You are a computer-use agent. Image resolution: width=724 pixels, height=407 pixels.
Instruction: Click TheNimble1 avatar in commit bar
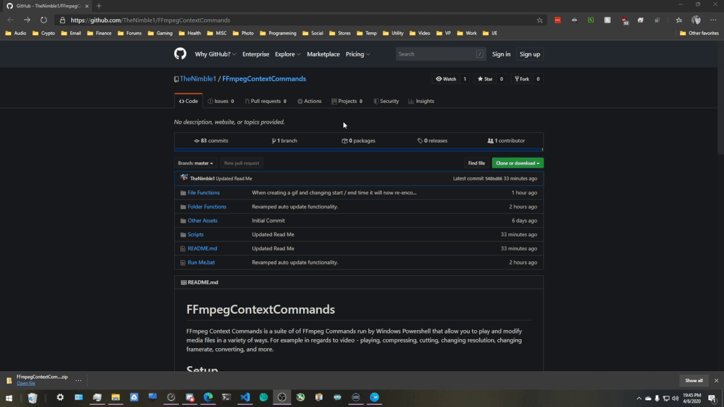pos(184,178)
